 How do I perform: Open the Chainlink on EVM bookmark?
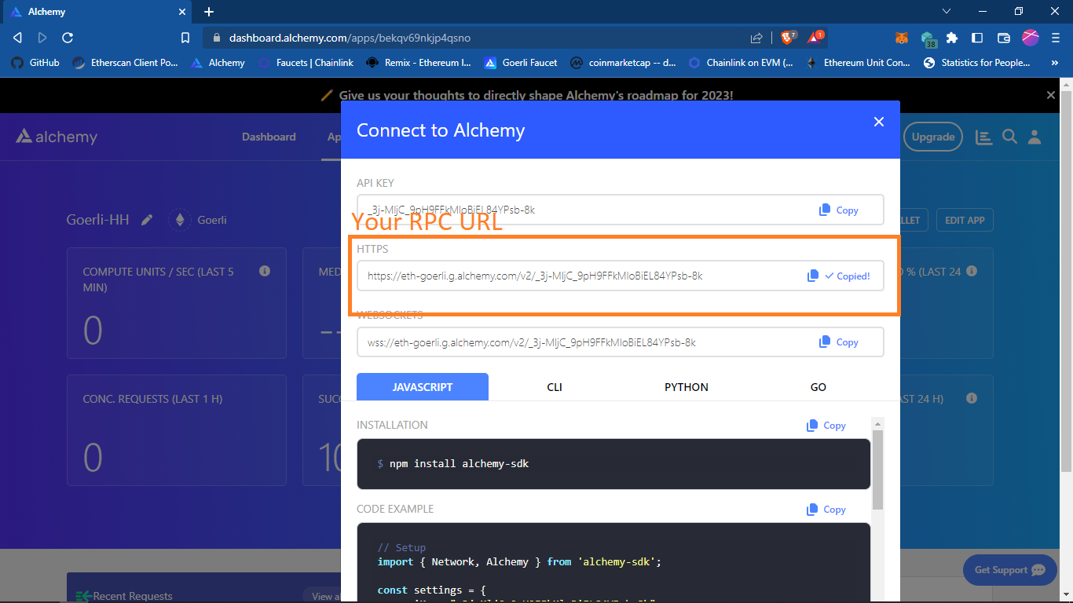click(741, 63)
